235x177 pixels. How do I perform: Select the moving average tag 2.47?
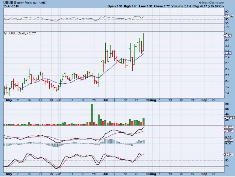[x=228, y=53]
